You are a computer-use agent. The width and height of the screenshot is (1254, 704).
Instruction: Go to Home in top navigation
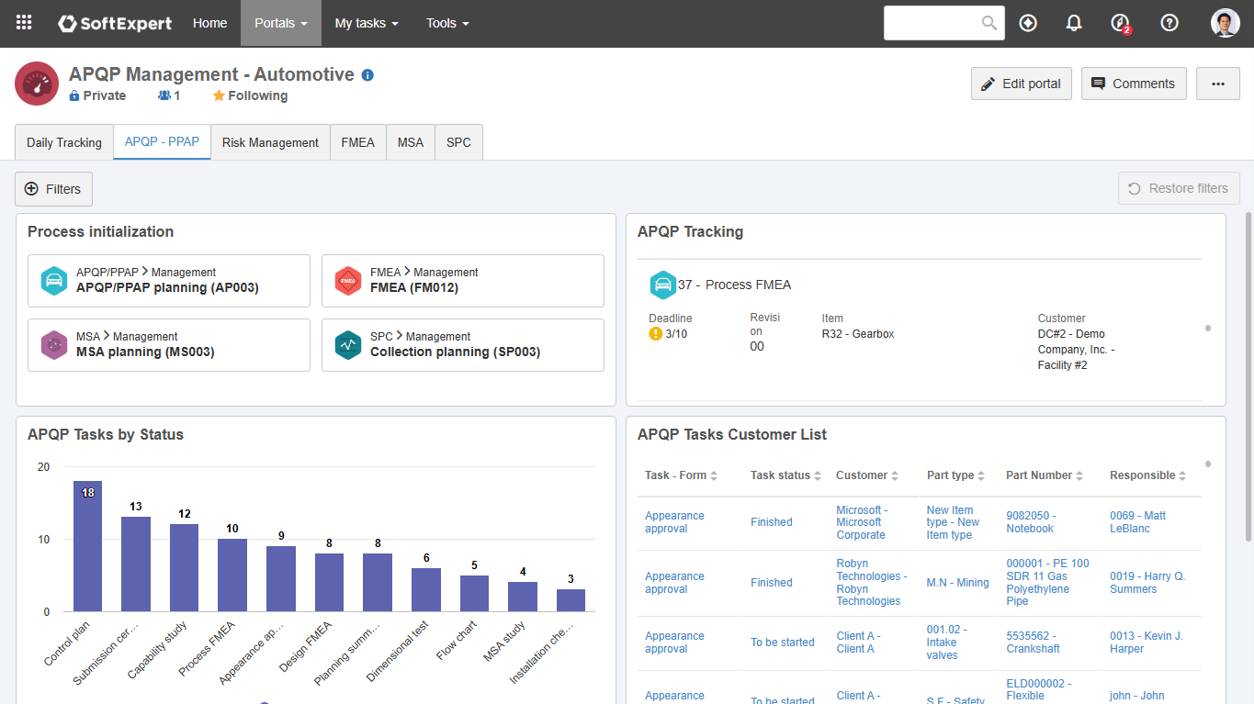(209, 23)
